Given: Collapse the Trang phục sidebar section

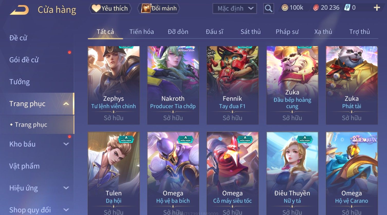Looking at the screenshot, I should [66, 104].
